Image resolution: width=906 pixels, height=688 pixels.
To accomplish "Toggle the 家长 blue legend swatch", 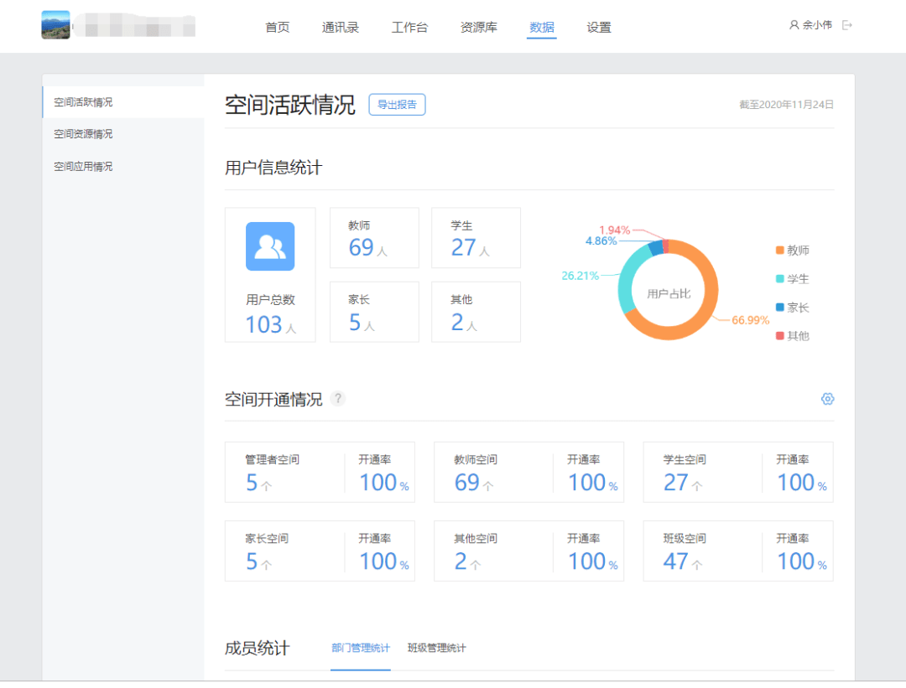I will click(779, 307).
